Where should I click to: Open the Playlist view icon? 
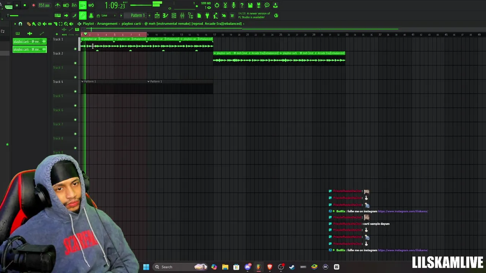click(x=157, y=16)
